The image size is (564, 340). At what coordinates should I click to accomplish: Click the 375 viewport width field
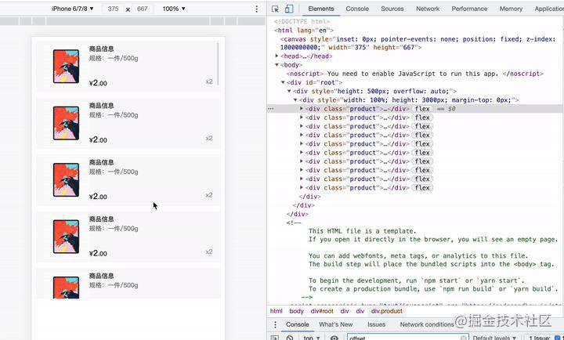click(113, 9)
